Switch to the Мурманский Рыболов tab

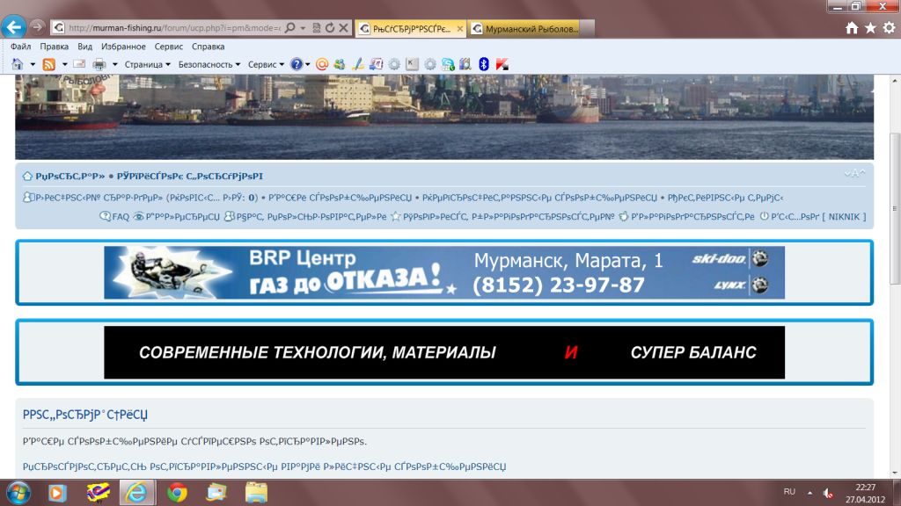(x=523, y=28)
